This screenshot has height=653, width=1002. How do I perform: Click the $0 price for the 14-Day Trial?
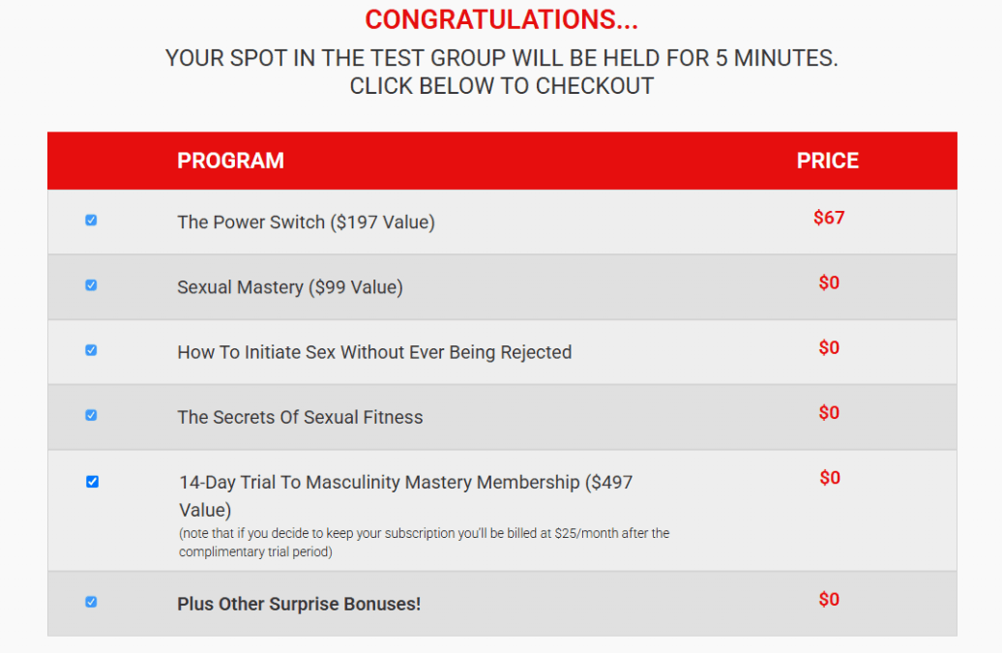[x=830, y=478]
